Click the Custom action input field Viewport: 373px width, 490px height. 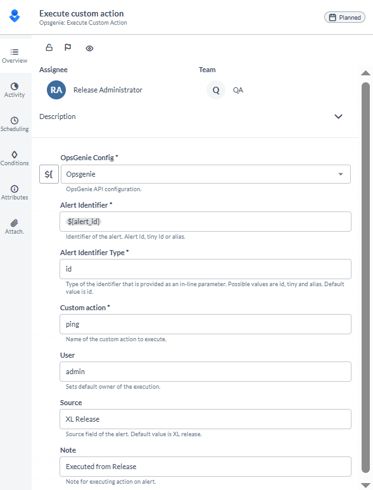[x=205, y=324]
